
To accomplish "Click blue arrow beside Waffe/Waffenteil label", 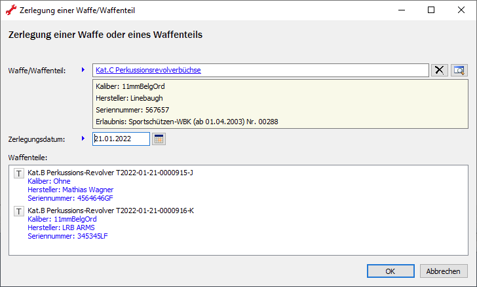I will pyautogui.click(x=83, y=69).
